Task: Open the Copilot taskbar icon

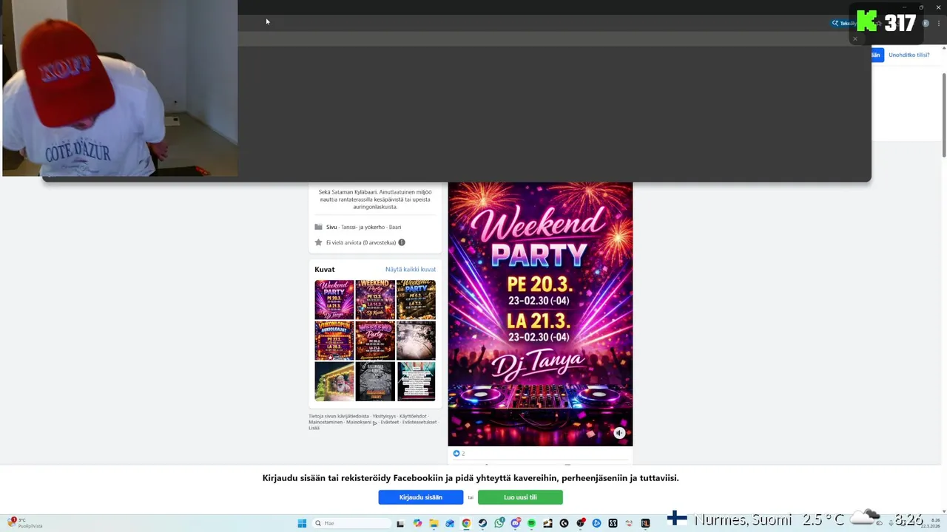Action: coord(417,523)
